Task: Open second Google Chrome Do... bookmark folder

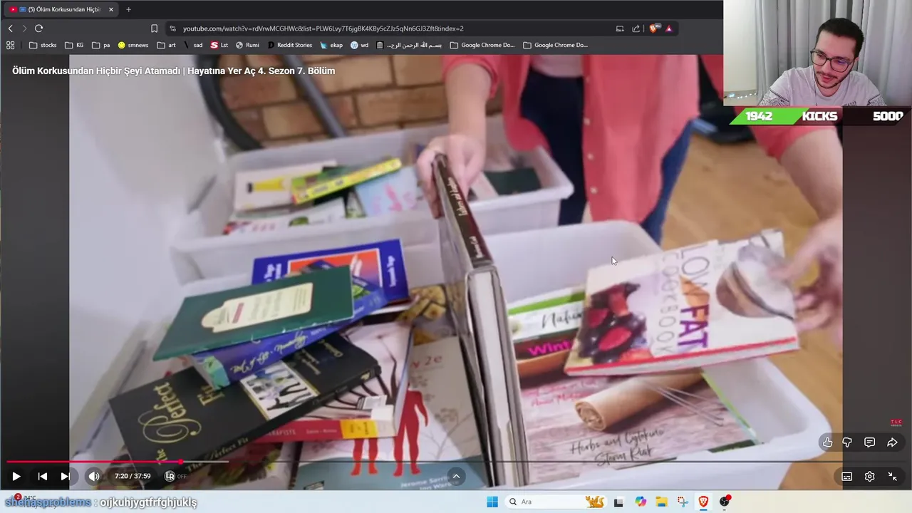Action: [555, 45]
